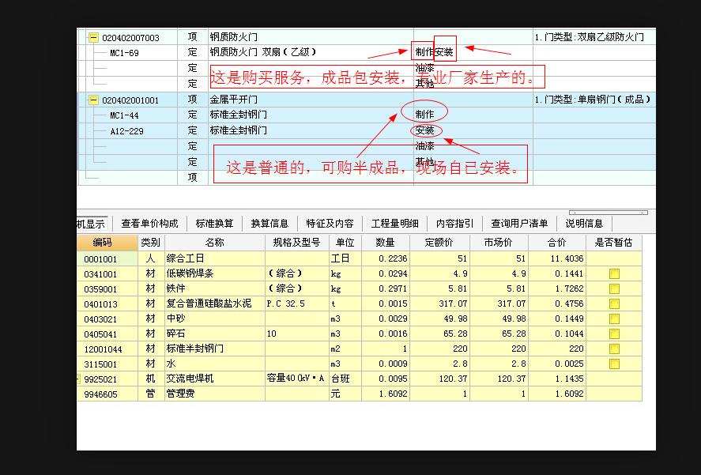
Task: Switch to the 标准换算 tab
Action: click(214, 223)
